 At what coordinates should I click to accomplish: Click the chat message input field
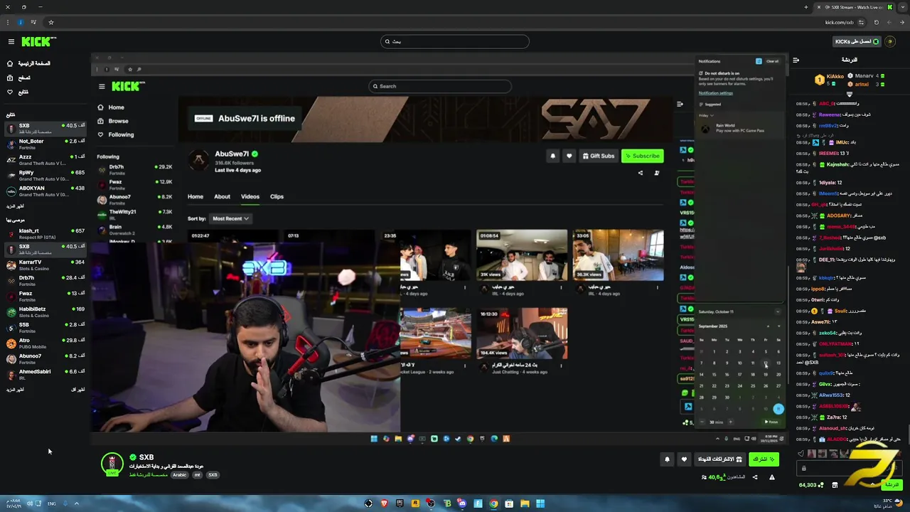pyautogui.click(x=850, y=468)
